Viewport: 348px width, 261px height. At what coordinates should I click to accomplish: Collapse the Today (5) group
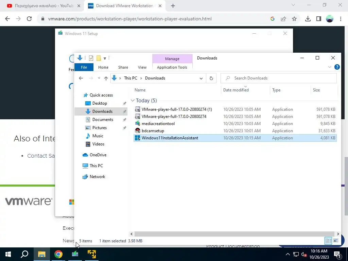(133, 101)
